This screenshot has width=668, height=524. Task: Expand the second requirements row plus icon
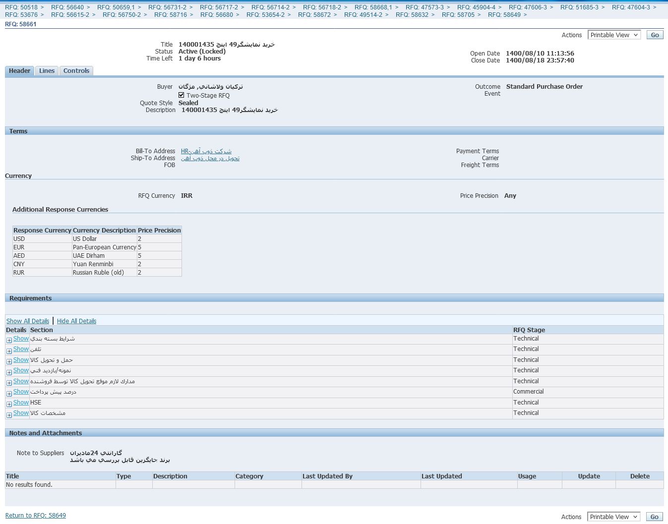coord(9,351)
